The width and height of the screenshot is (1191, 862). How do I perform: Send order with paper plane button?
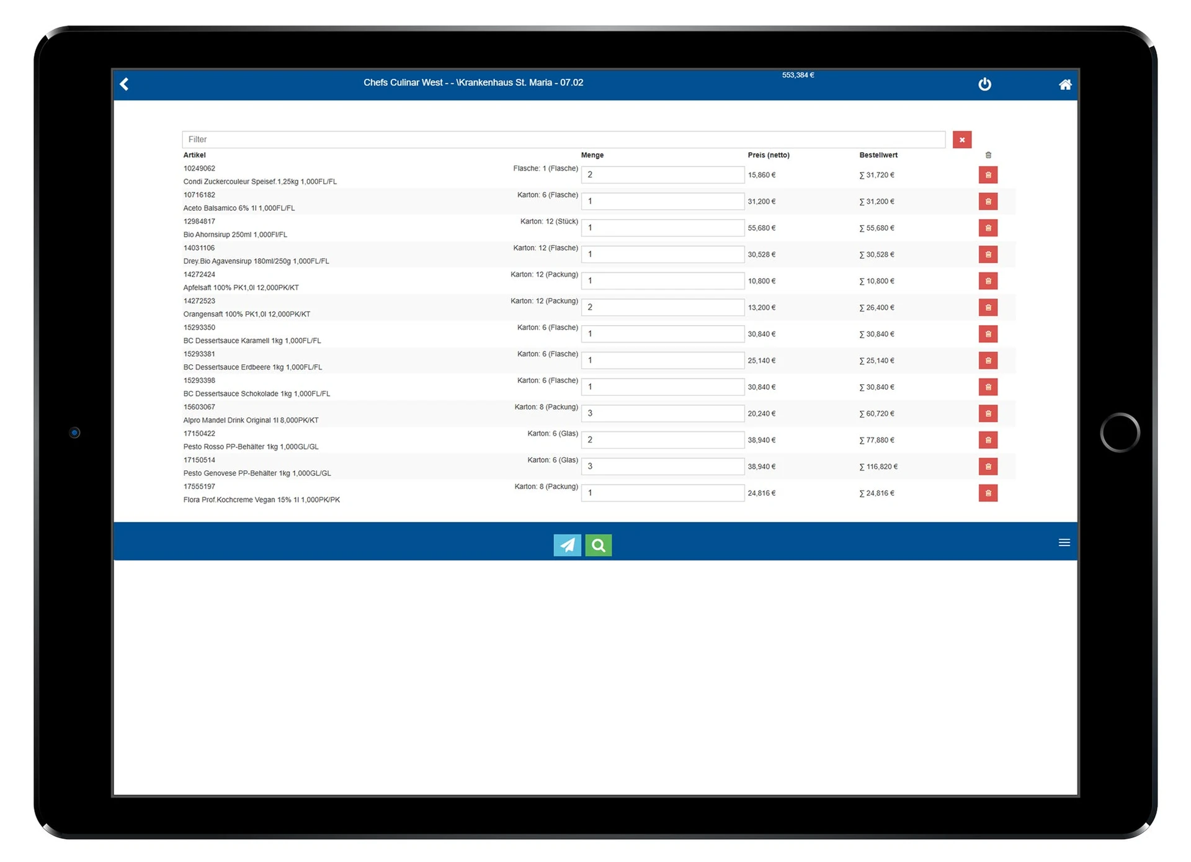[567, 545]
